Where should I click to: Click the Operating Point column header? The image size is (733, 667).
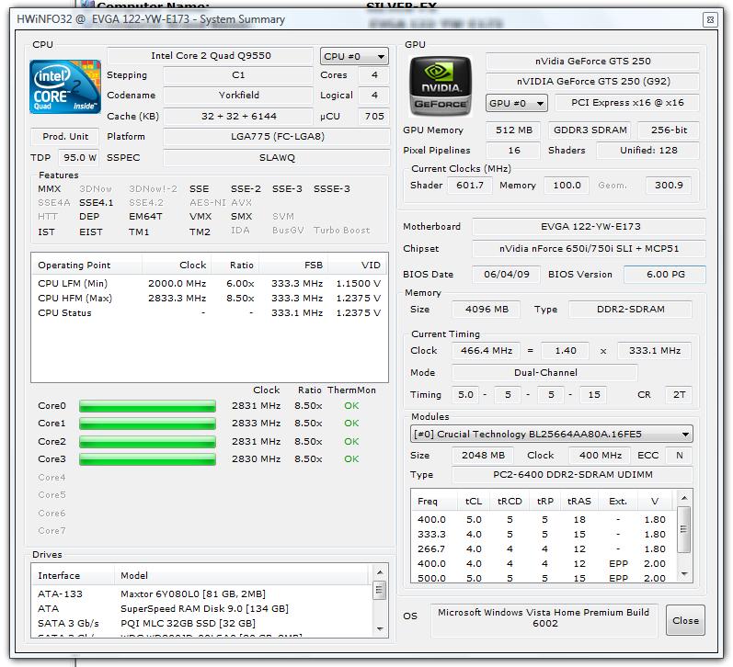click(86, 265)
